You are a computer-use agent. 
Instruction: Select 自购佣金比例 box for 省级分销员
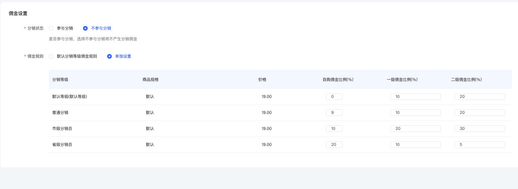point(334,145)
